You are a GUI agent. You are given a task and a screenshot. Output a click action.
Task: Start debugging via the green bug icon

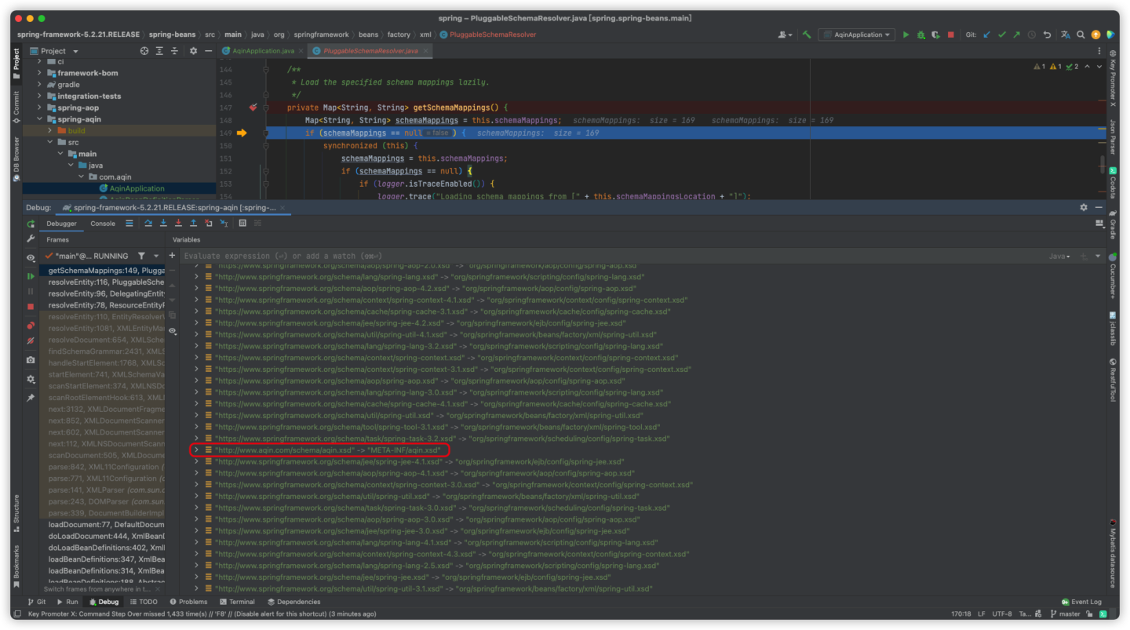coord(920,35)
